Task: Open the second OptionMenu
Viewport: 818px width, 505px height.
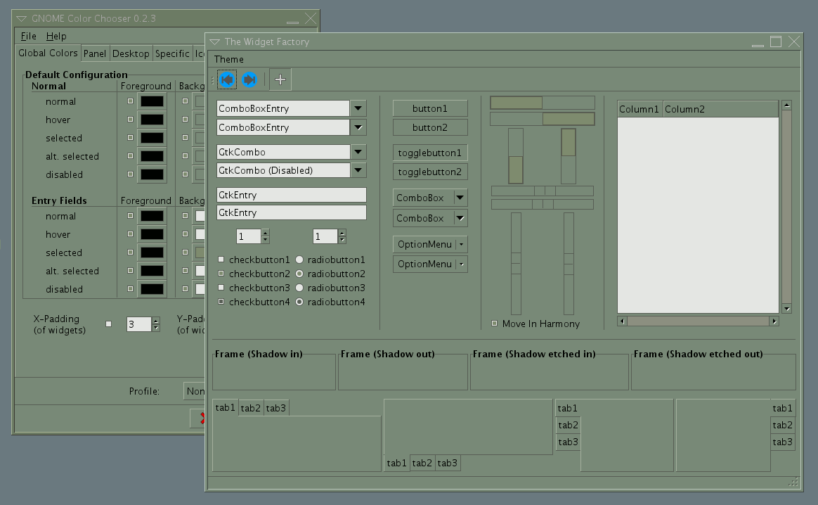Action: pos(430,264)
